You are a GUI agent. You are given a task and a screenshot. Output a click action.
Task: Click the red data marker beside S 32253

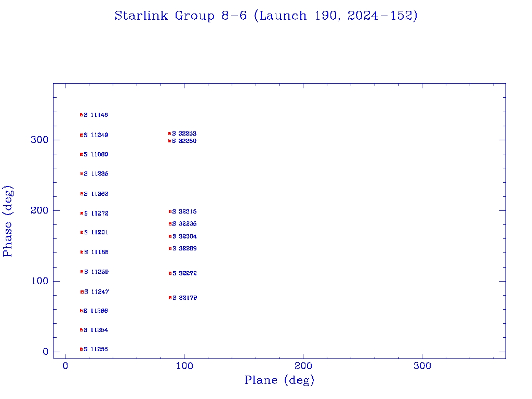pos(170,134)
